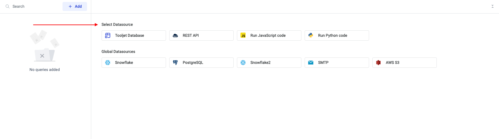Choose the REST API datasource

(x=191, y=35)
